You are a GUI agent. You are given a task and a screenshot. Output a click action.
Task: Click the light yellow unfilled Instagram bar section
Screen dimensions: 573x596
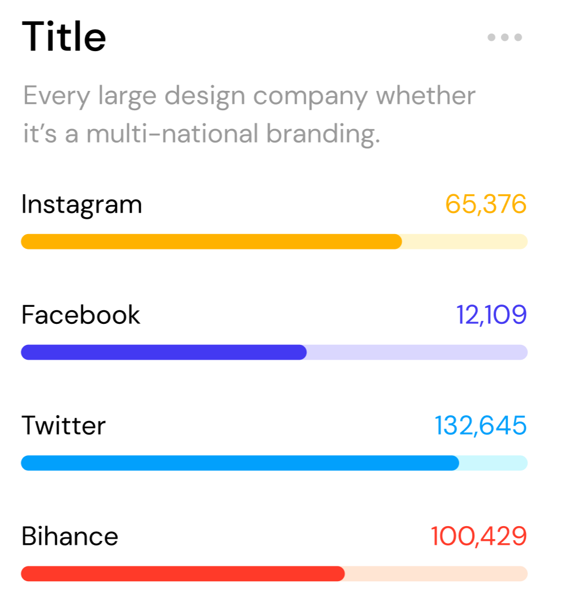click(x=465, y=241)
